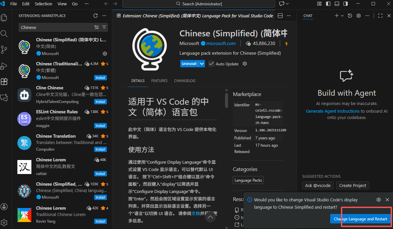The height and width of the screenshot is (229, 393).
Task: Open the Explorer view in activity bar
Action: click(x=4, y=18)
